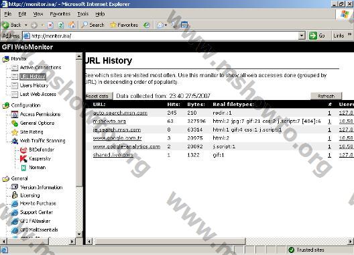The image size is (354, 255).
Task: Click the Web Traffic Scanning icon
Action: pyautogui.click(x=15, y=141)
